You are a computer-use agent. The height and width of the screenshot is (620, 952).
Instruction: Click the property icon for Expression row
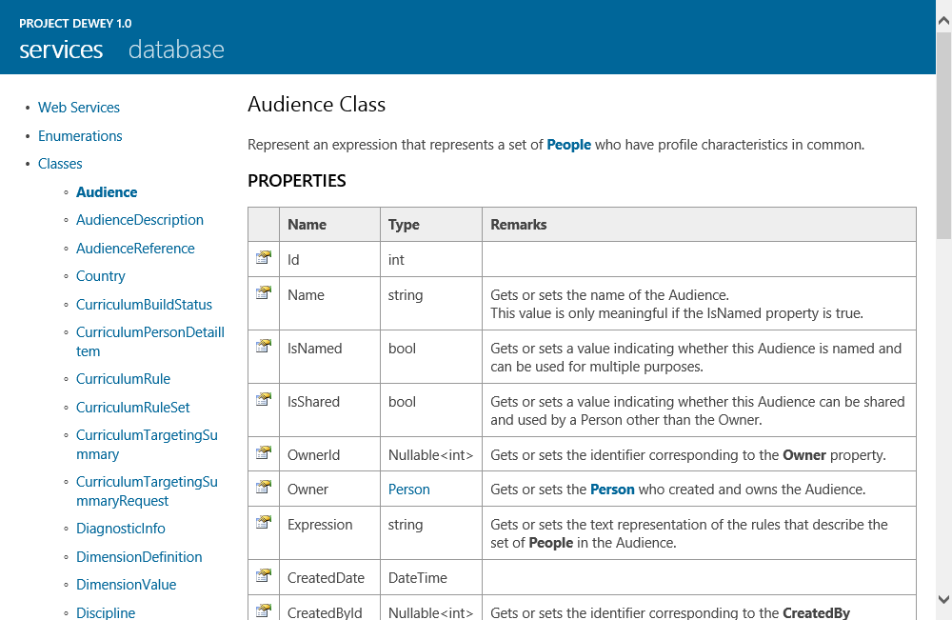(x=264, y=522)
